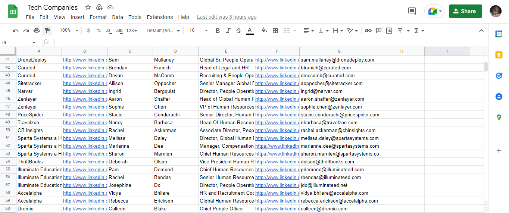Click the Undo icon in toolbar

[x=16, y=31]
